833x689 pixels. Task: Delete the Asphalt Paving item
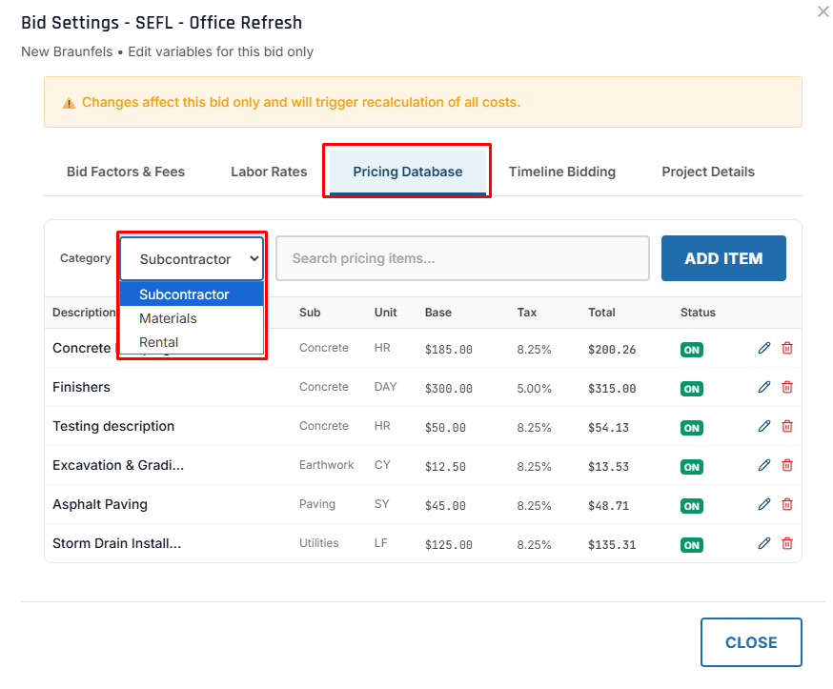tap(787, 504)
